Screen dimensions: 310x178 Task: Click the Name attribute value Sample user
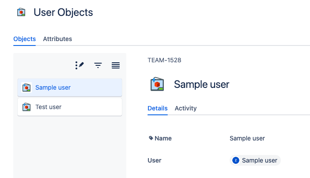(x=247, y=138)
